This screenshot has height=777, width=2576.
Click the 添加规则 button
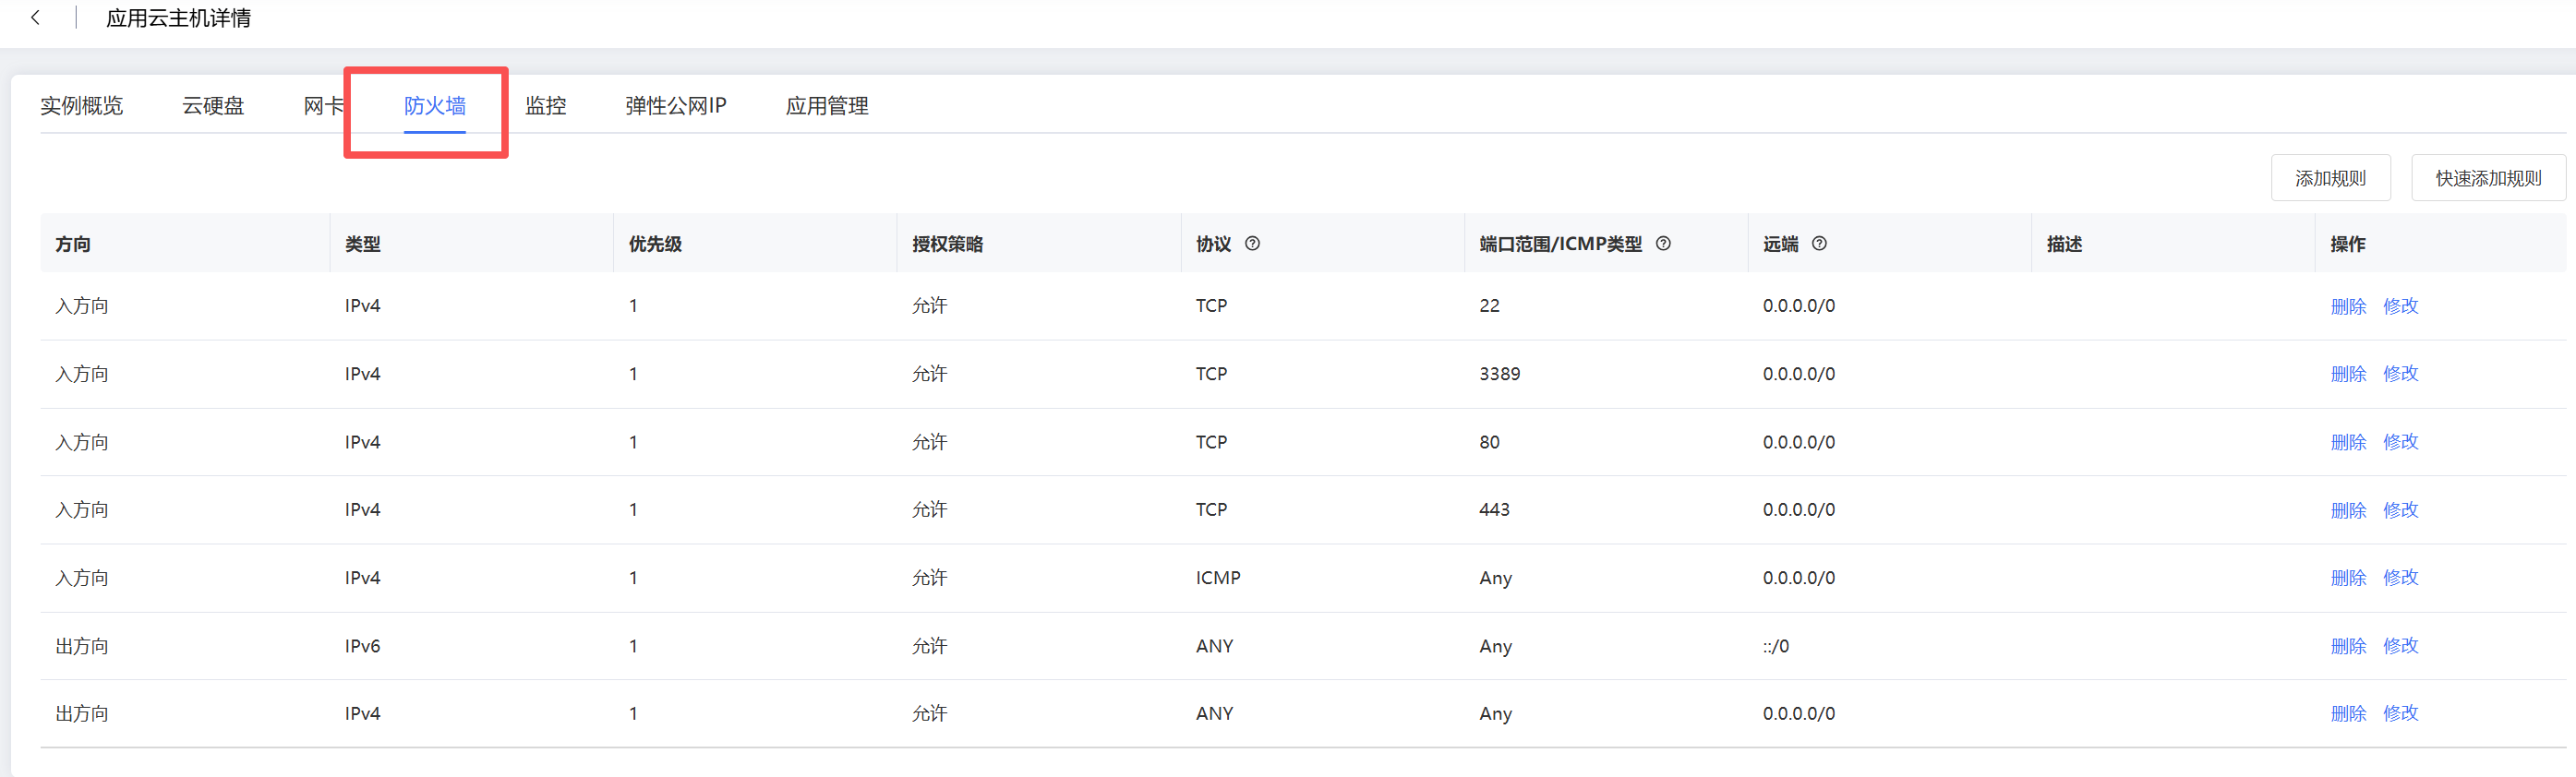pos(2330,178)
